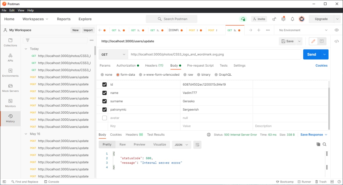Enable the avatar form-data row checkbox
The height and width of the screenshot is (185, 343).
coord(105,118)
